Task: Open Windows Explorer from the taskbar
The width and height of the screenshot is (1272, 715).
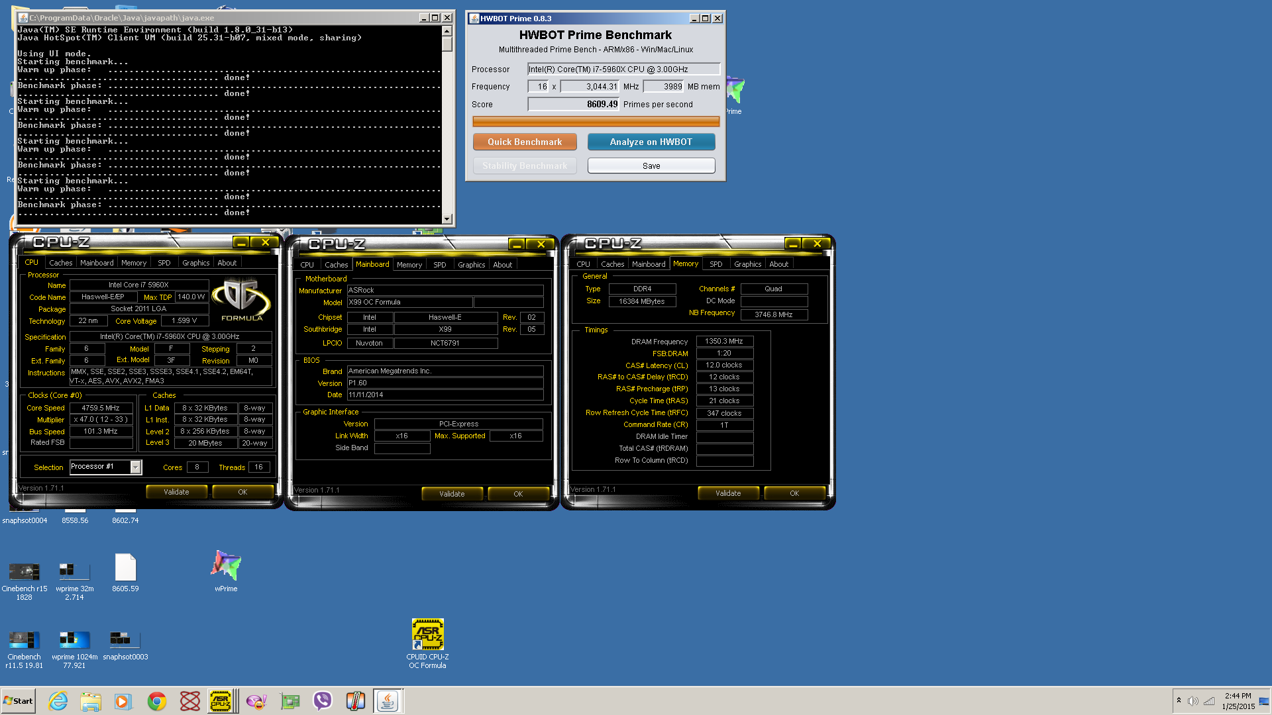Action: (x=91, y=701)
